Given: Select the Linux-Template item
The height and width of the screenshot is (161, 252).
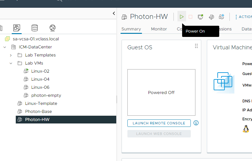Looking at the screenshot, I should coord(41,103).
